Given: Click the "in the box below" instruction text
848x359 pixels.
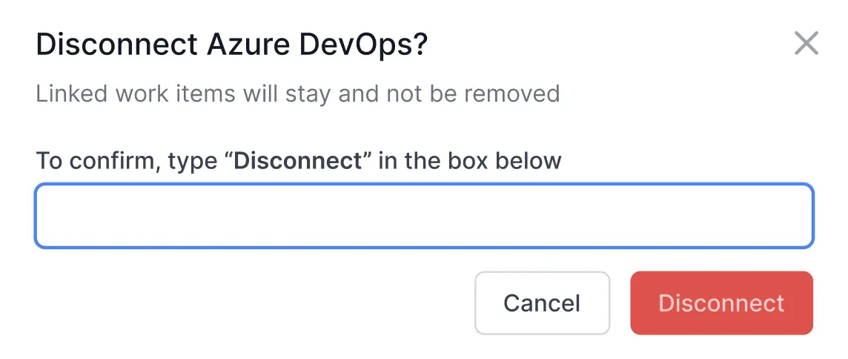Looking at the screenshot, I should click(x=470, y=161).
